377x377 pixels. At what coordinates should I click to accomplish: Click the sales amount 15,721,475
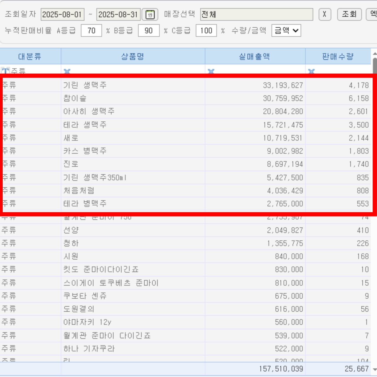[x=283, y=125]
